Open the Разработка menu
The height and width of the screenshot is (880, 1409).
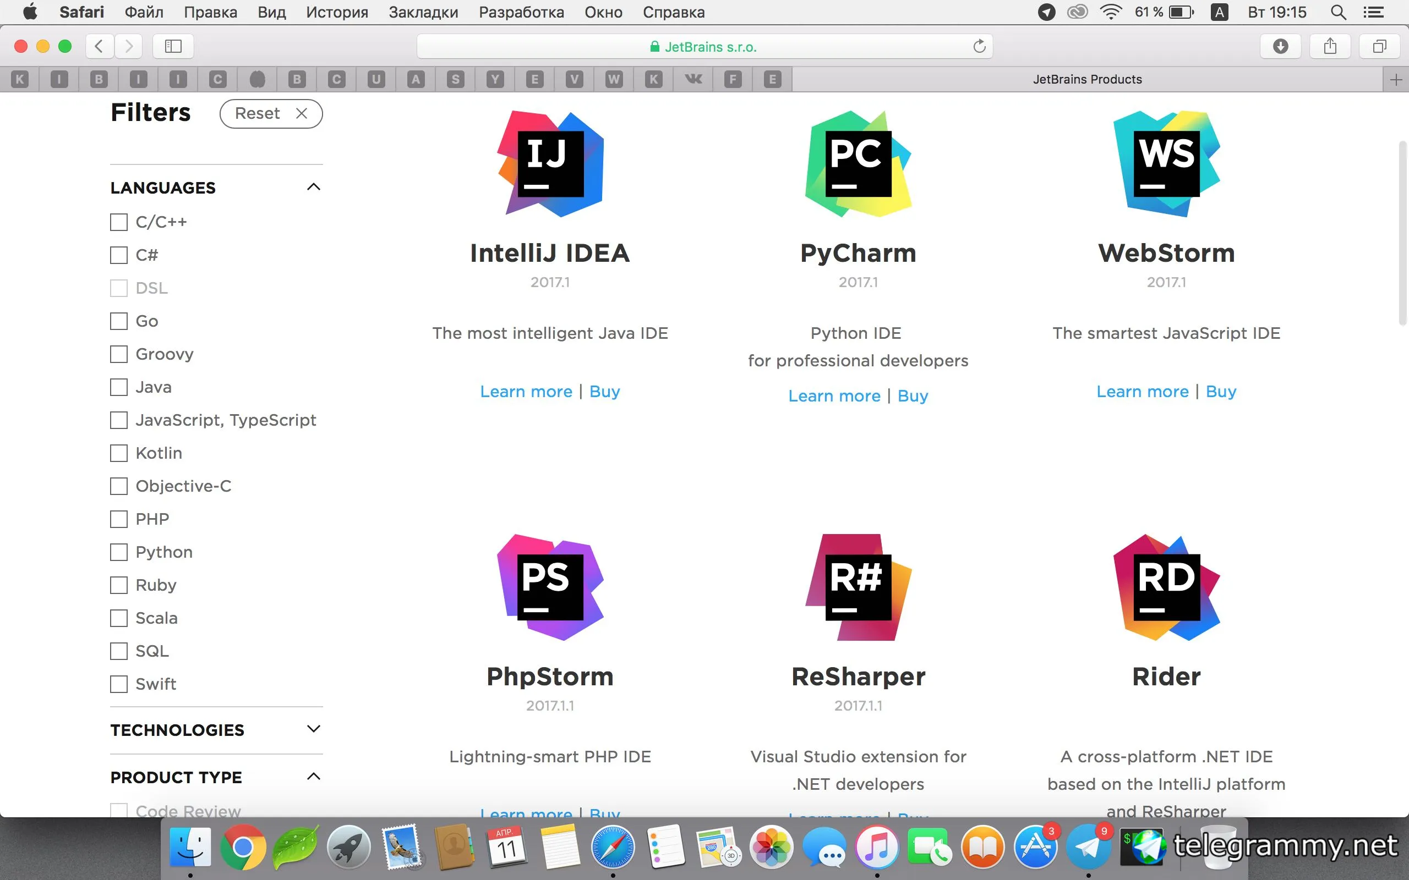521,12
